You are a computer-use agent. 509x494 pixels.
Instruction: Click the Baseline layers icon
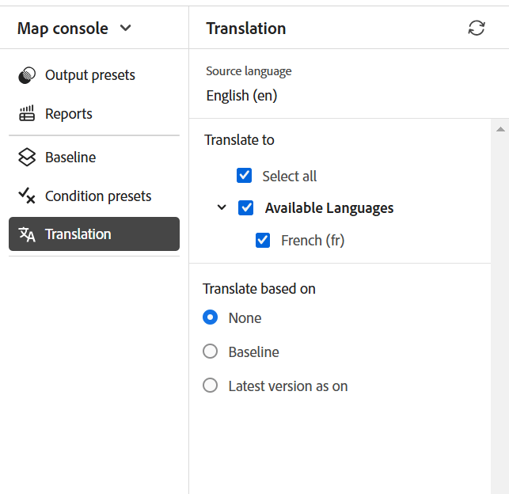[27, 158]
